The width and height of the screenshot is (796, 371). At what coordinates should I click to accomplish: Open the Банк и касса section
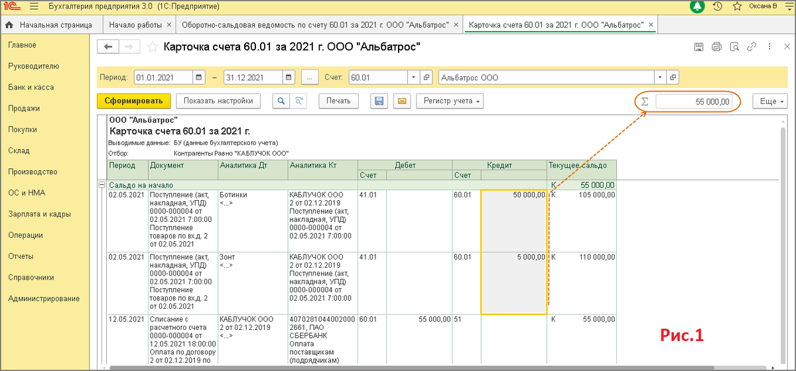[x=31, y=87]
